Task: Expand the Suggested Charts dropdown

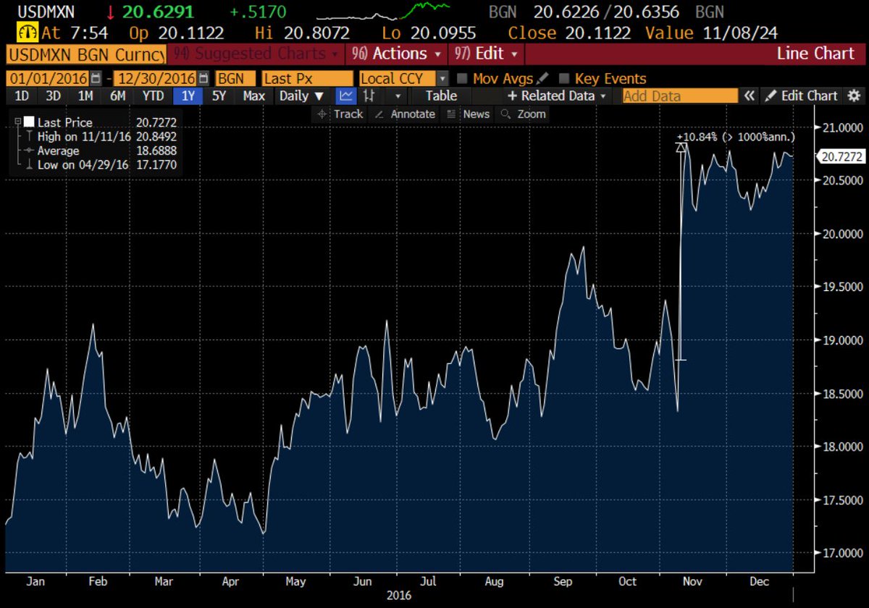Action: pos(256,54)
